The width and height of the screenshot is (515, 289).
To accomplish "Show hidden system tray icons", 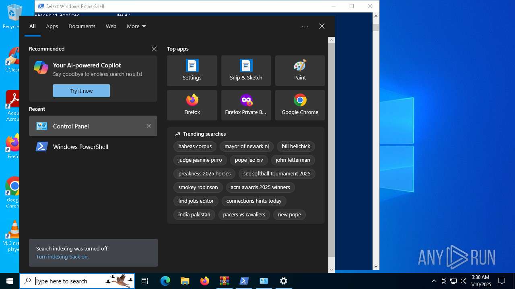I will [x=434, y=281].
